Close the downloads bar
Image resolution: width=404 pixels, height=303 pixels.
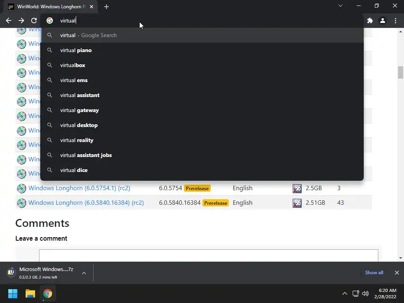point(397,273)
